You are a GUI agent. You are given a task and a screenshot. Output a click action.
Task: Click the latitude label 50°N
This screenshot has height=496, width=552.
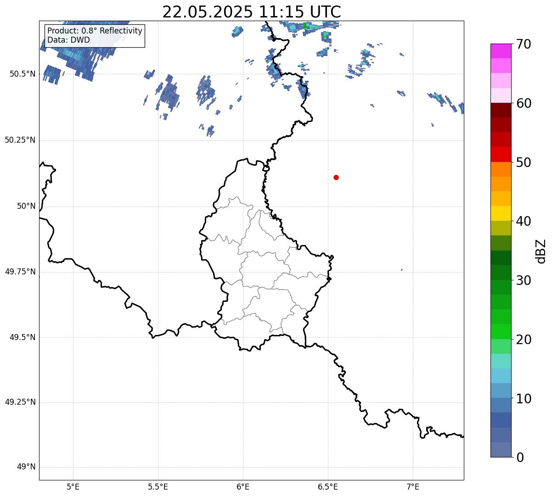click(26, 206)
